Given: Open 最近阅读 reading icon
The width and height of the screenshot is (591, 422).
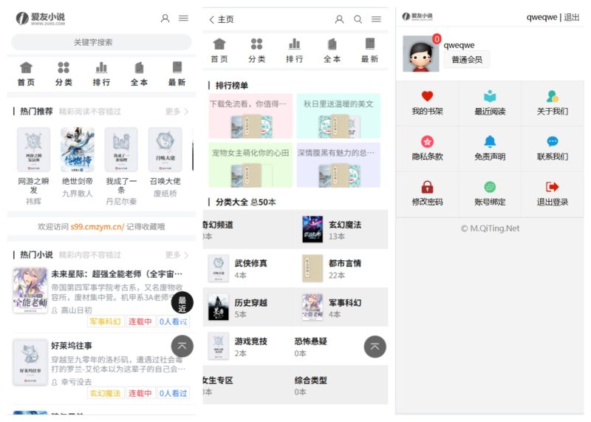Looking at the screenshot, I should 490,97.
